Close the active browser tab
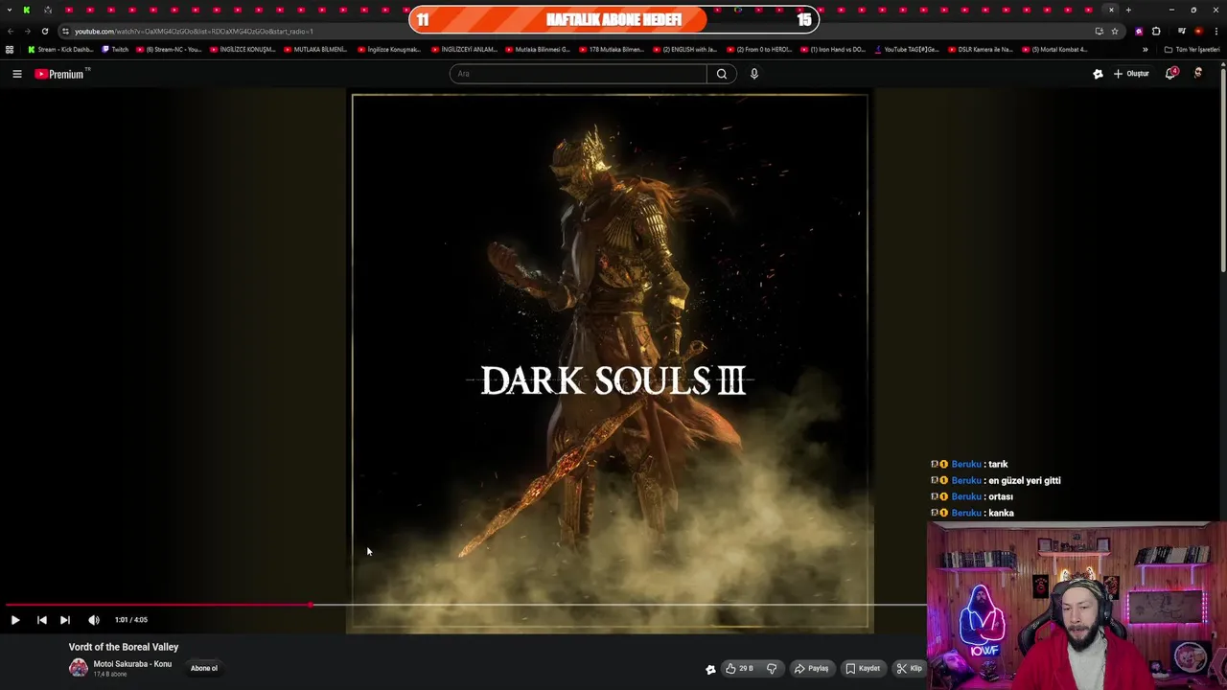Image resolution: width=1227 pixels, height=690 pixels. (1111, 10)
